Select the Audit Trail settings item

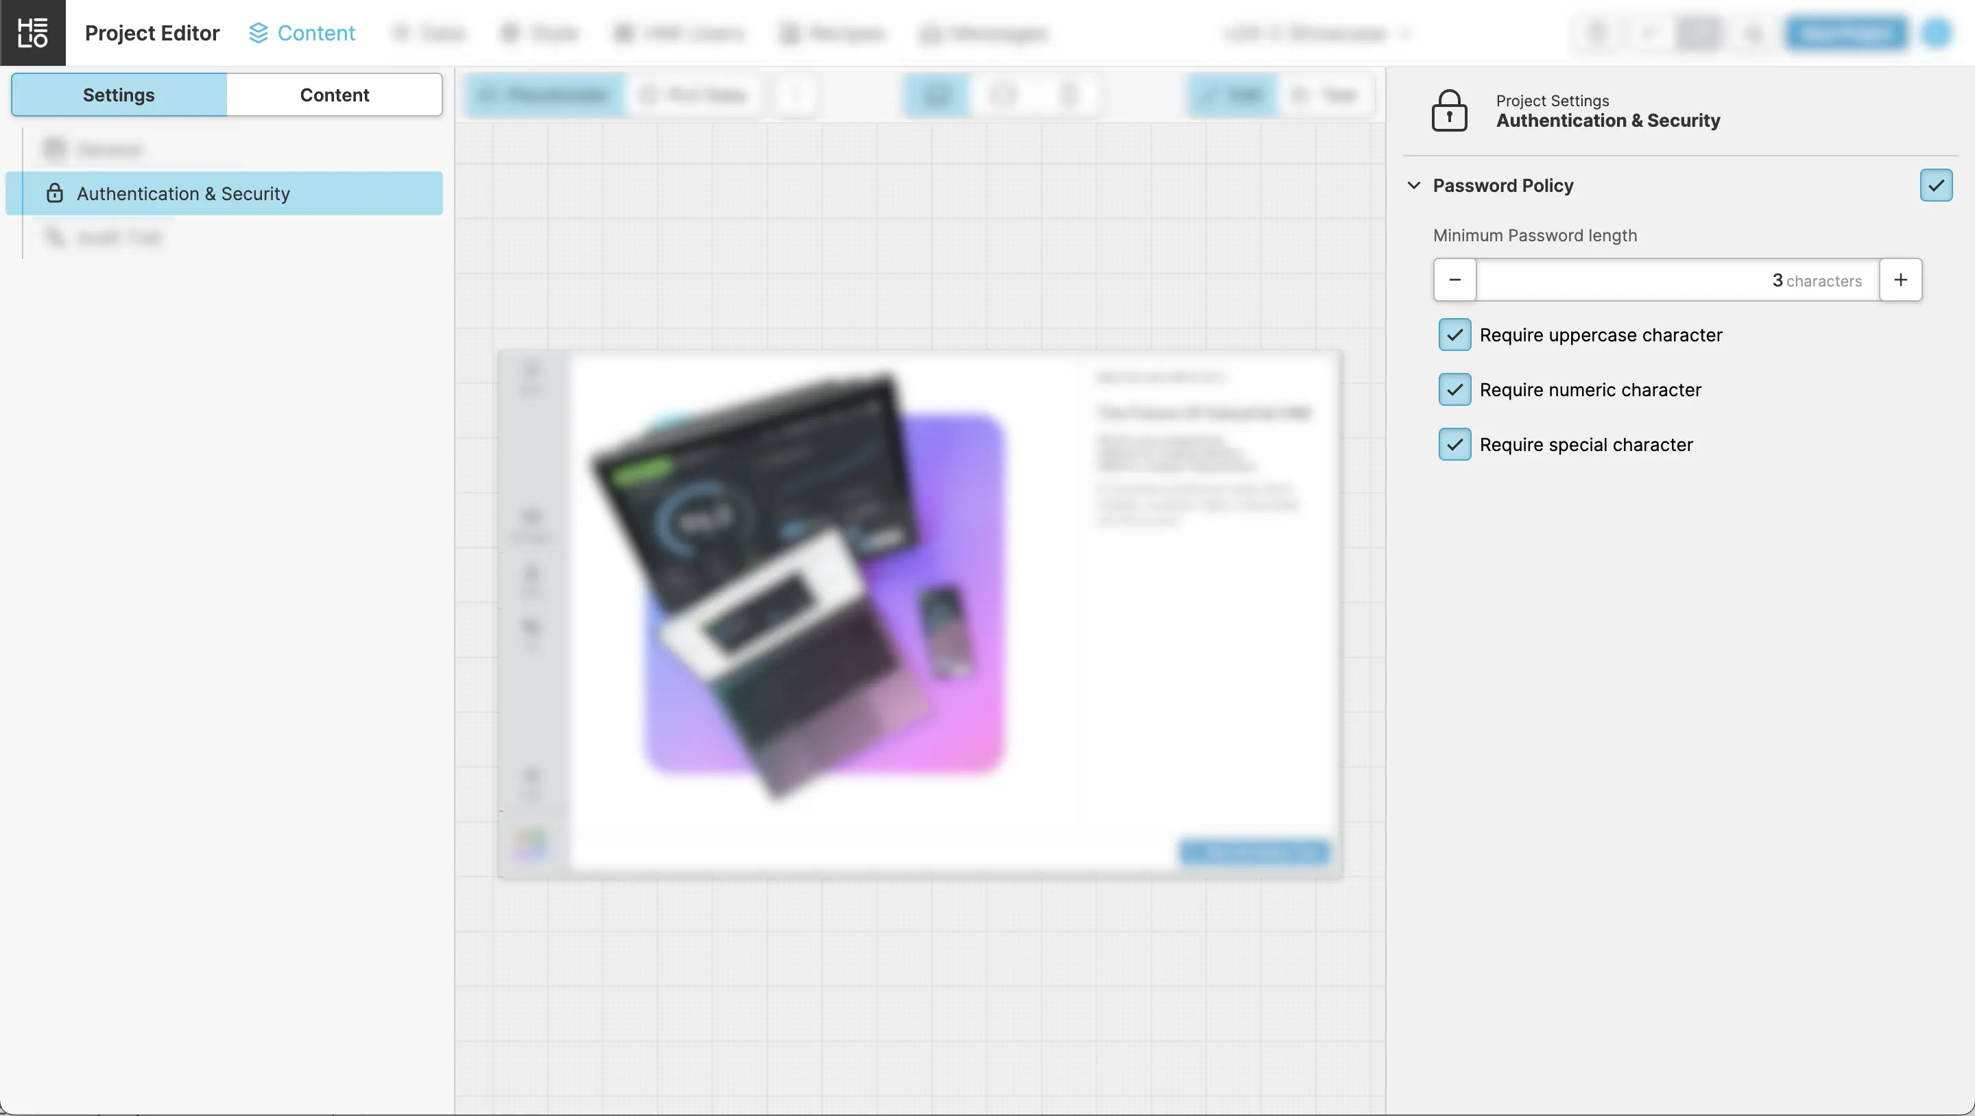[119, 238]
